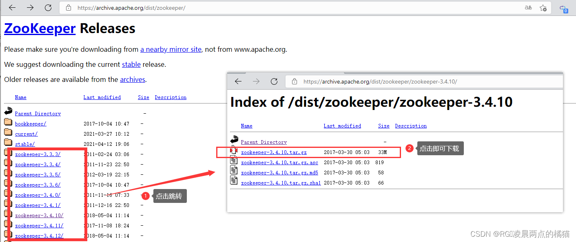
Task: Click the lock icon in inset address bar
Action: 294,81
